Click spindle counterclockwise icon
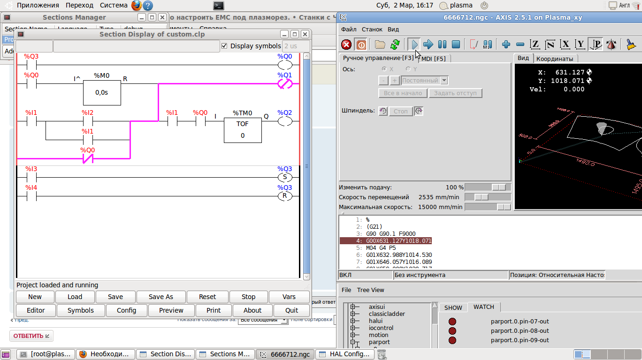This screenshot has height=360, width=642. [383, 111]
